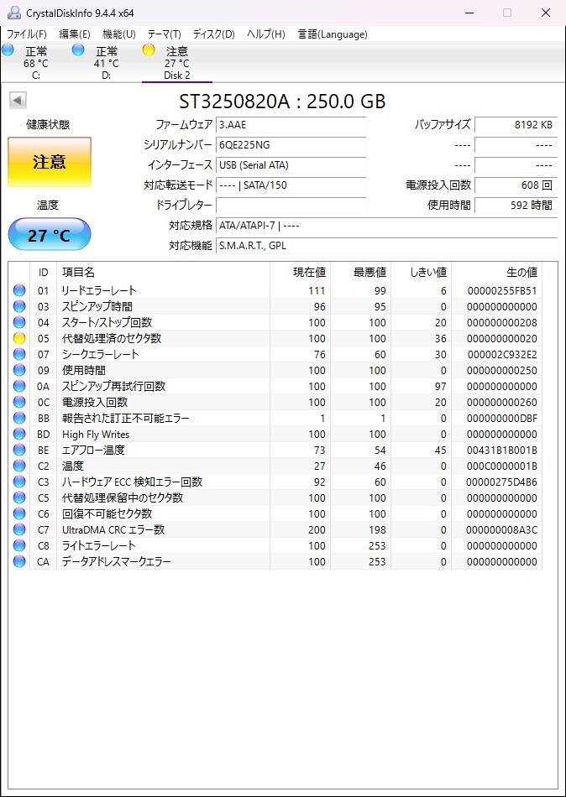This screenshot has height=797, width=566.
Task: Switch to the D: drive tab at 41 °C
Action: 106,63
